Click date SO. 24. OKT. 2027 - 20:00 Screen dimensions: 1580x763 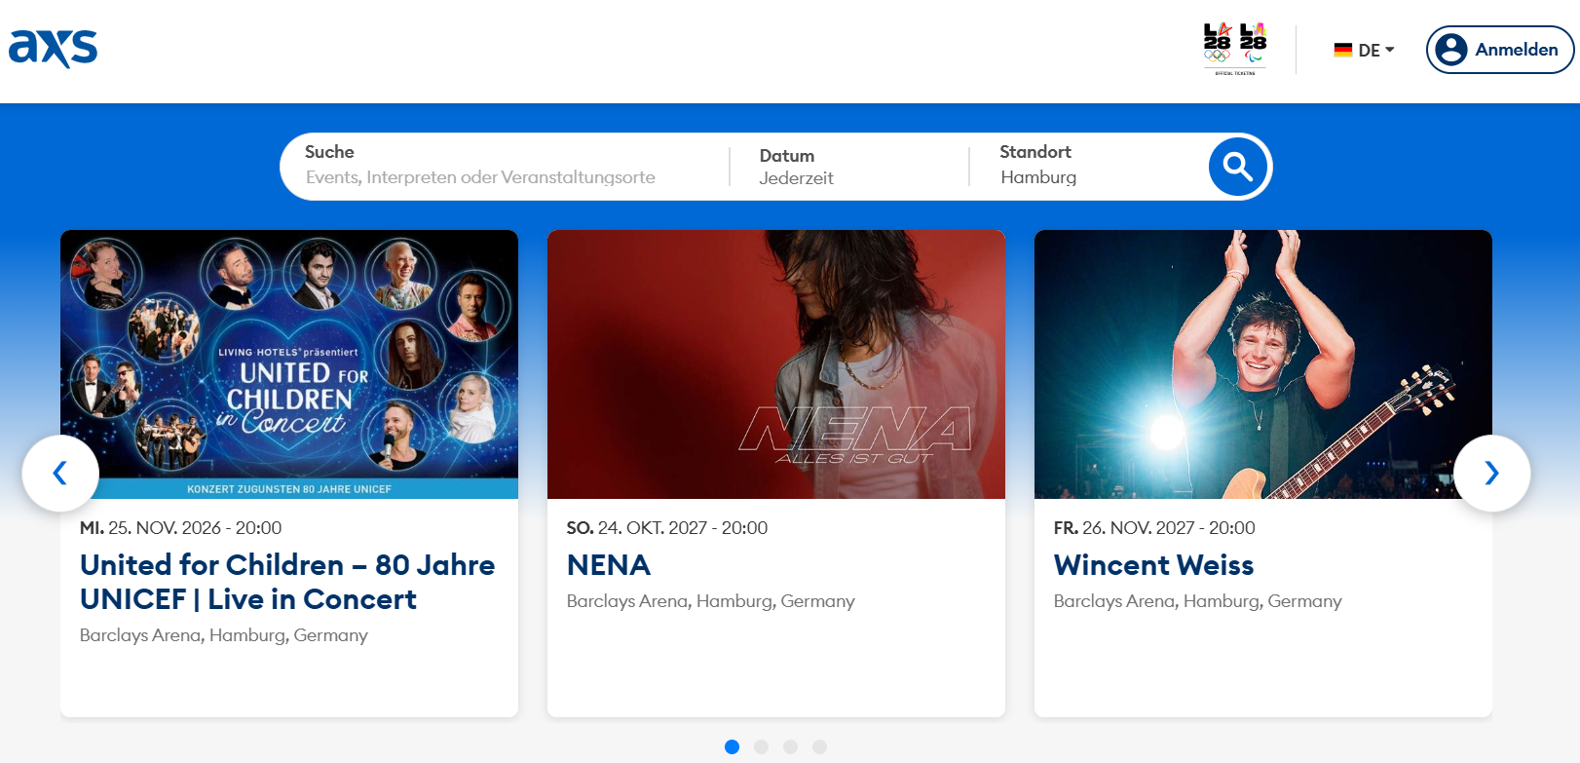667,528
